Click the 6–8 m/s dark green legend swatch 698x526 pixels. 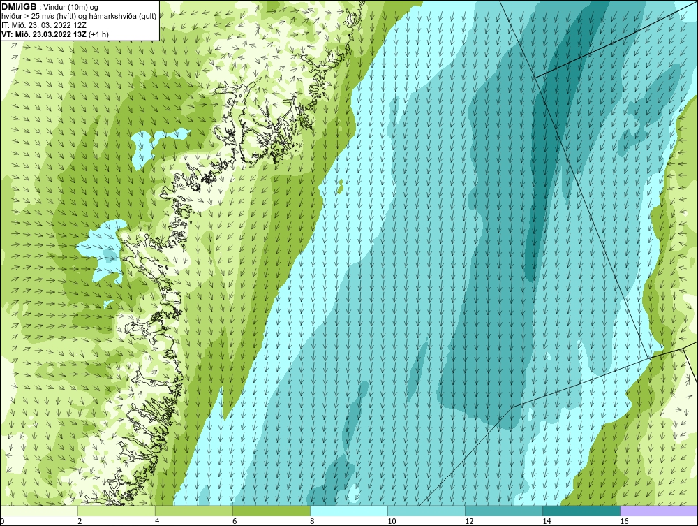(x=272, y=511)
